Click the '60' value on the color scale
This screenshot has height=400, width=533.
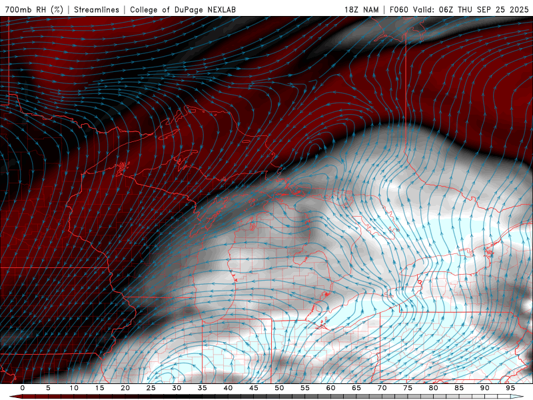(x=330, y=388)
